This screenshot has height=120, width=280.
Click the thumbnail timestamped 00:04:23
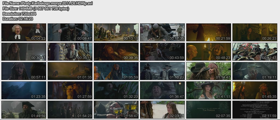tap(24, 32)
